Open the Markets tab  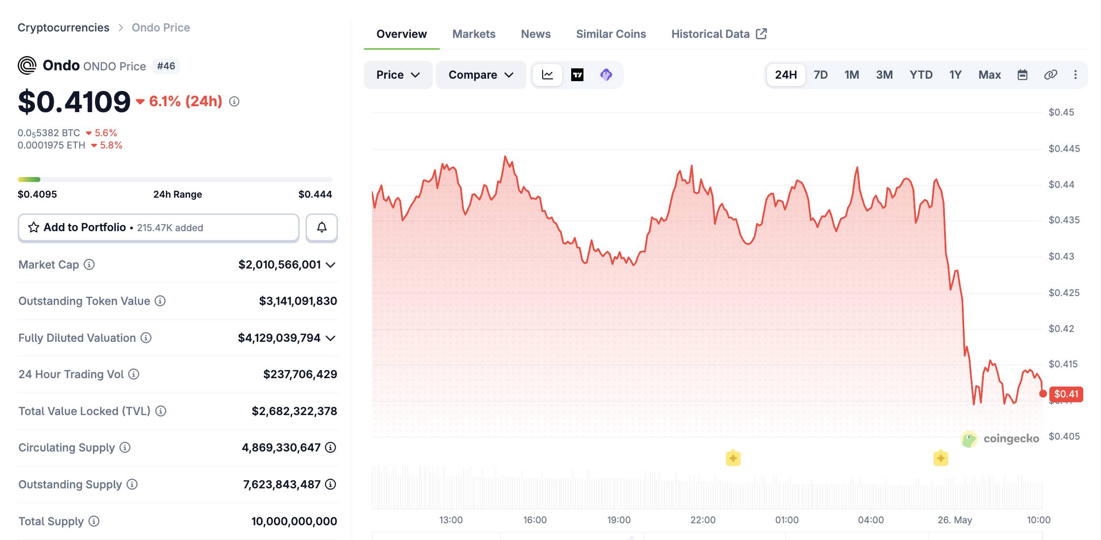pos(474,34)
